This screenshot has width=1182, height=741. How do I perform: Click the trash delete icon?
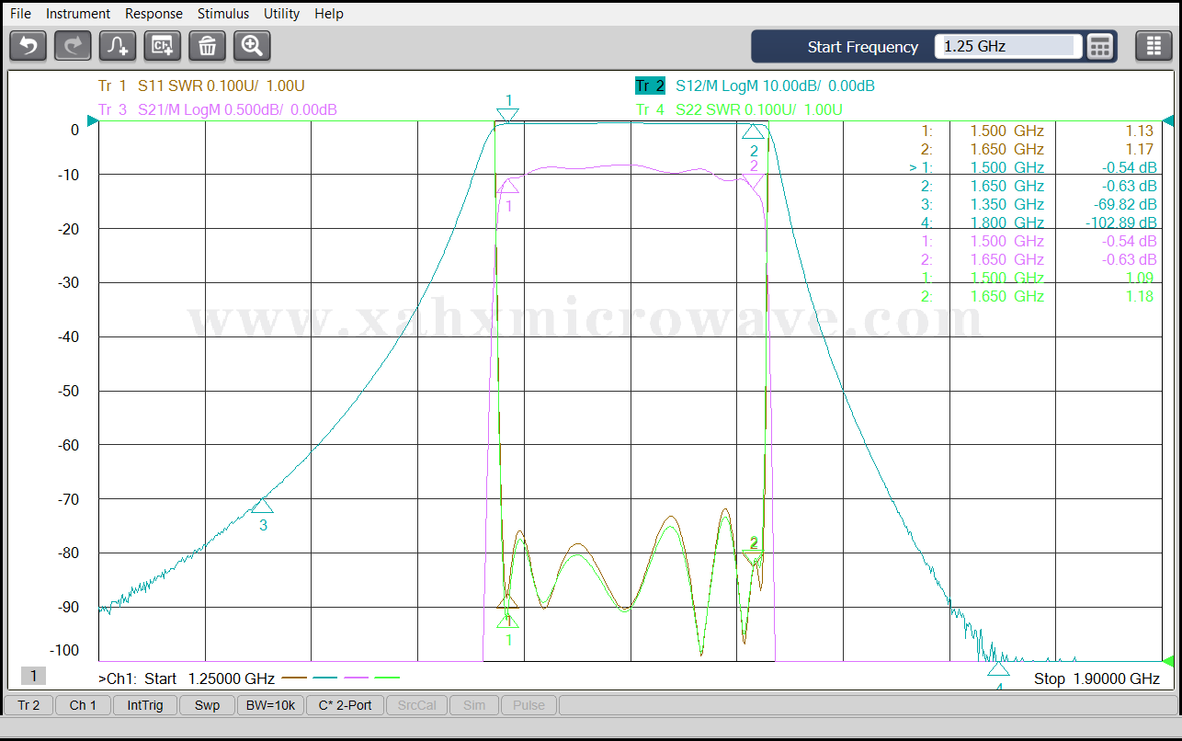tap(208, 45)
